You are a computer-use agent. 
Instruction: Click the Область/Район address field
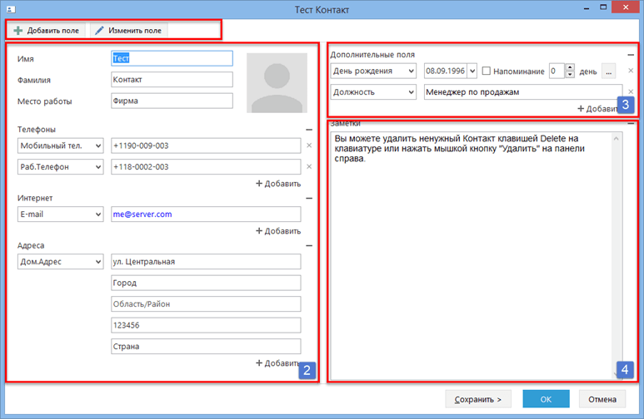click(206, 304)
